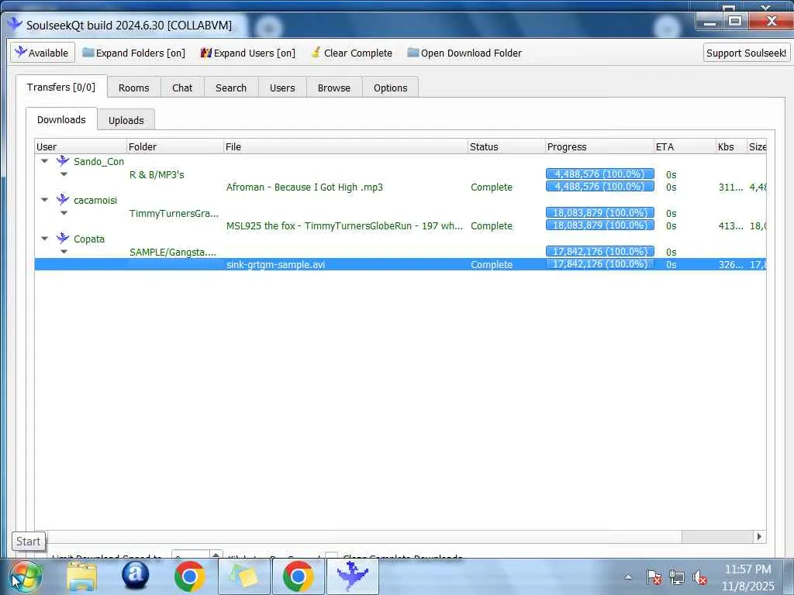Viewport: 794px width, 595px height.
Task: Click the bird icon beside cacamoisi
Action: 63,200
